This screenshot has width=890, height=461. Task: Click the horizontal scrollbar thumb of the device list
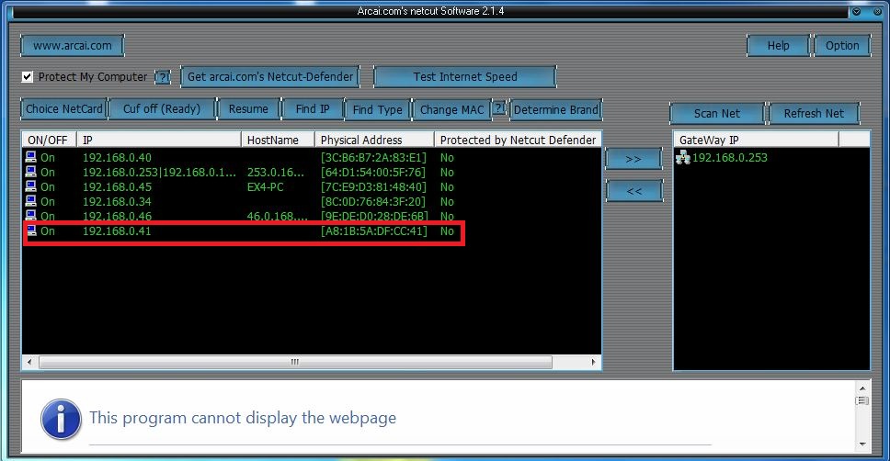pyautogui.click(x=295, y=362)
